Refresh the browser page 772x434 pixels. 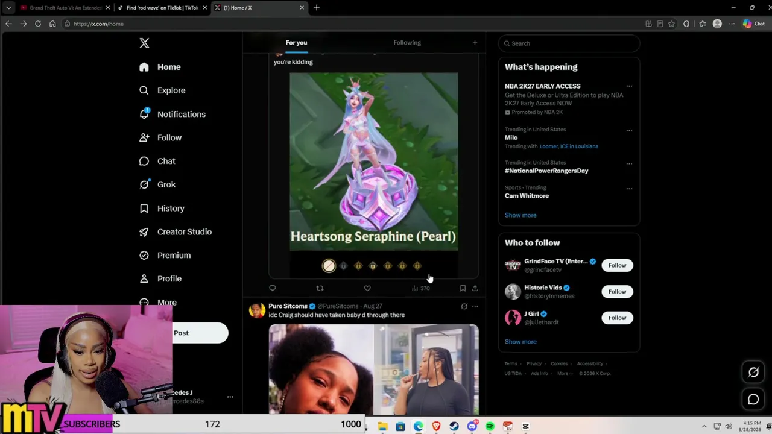pyautogui.click(x=38, y=24)
